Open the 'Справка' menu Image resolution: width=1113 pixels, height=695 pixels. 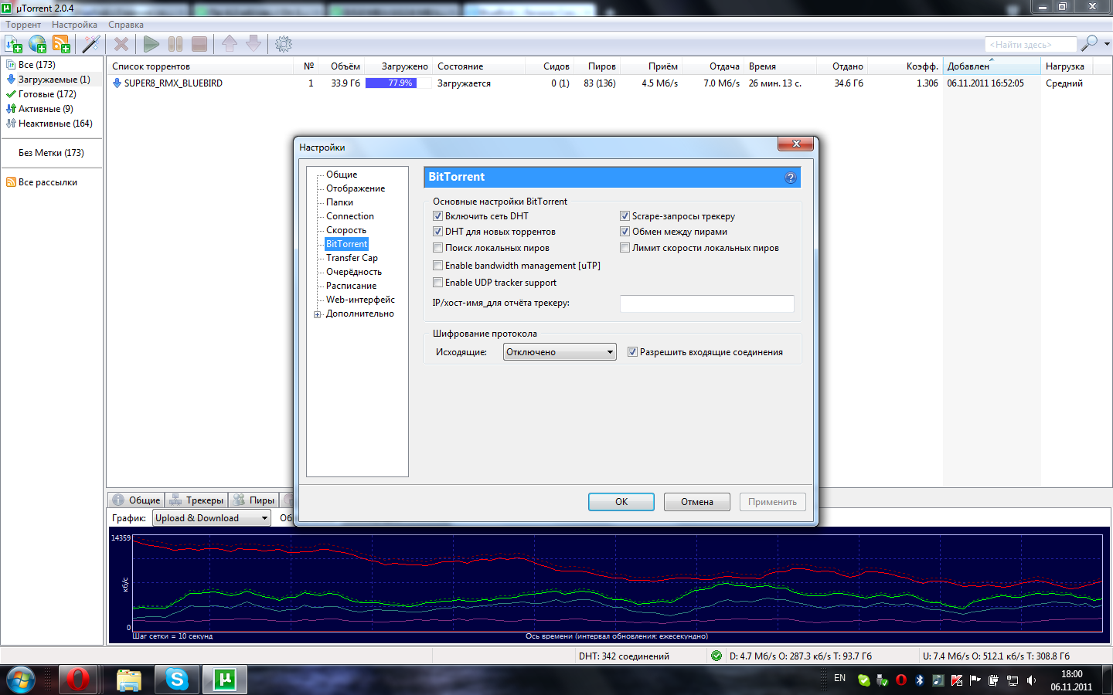126,25
